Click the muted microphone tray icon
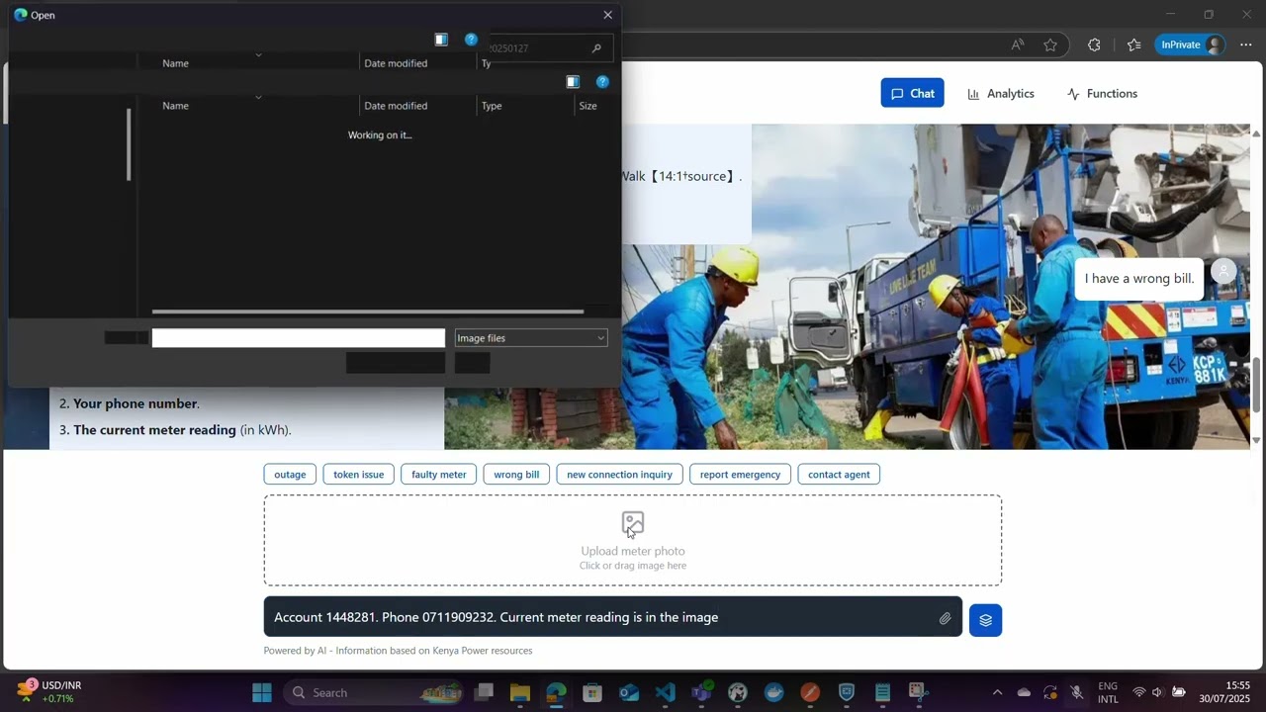 pyautogui.click(x=1077, y=692)
